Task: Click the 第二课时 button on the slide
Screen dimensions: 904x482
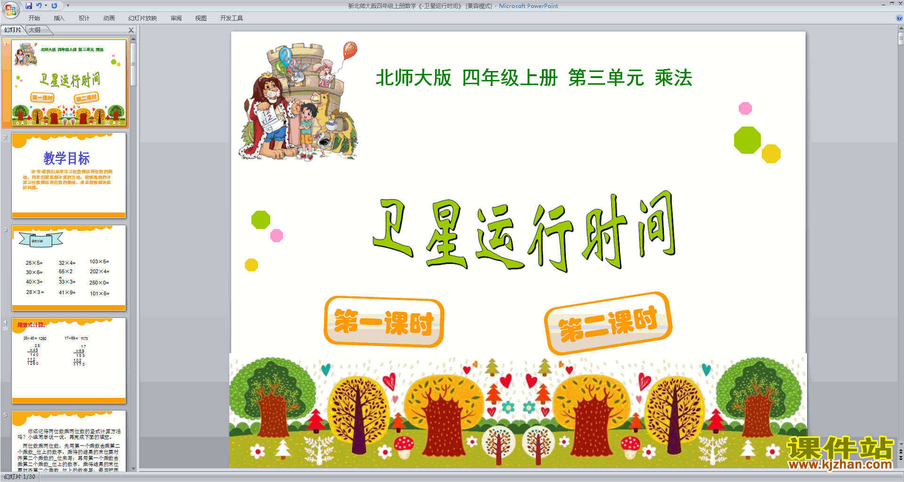Action: [x=608, y=324]
